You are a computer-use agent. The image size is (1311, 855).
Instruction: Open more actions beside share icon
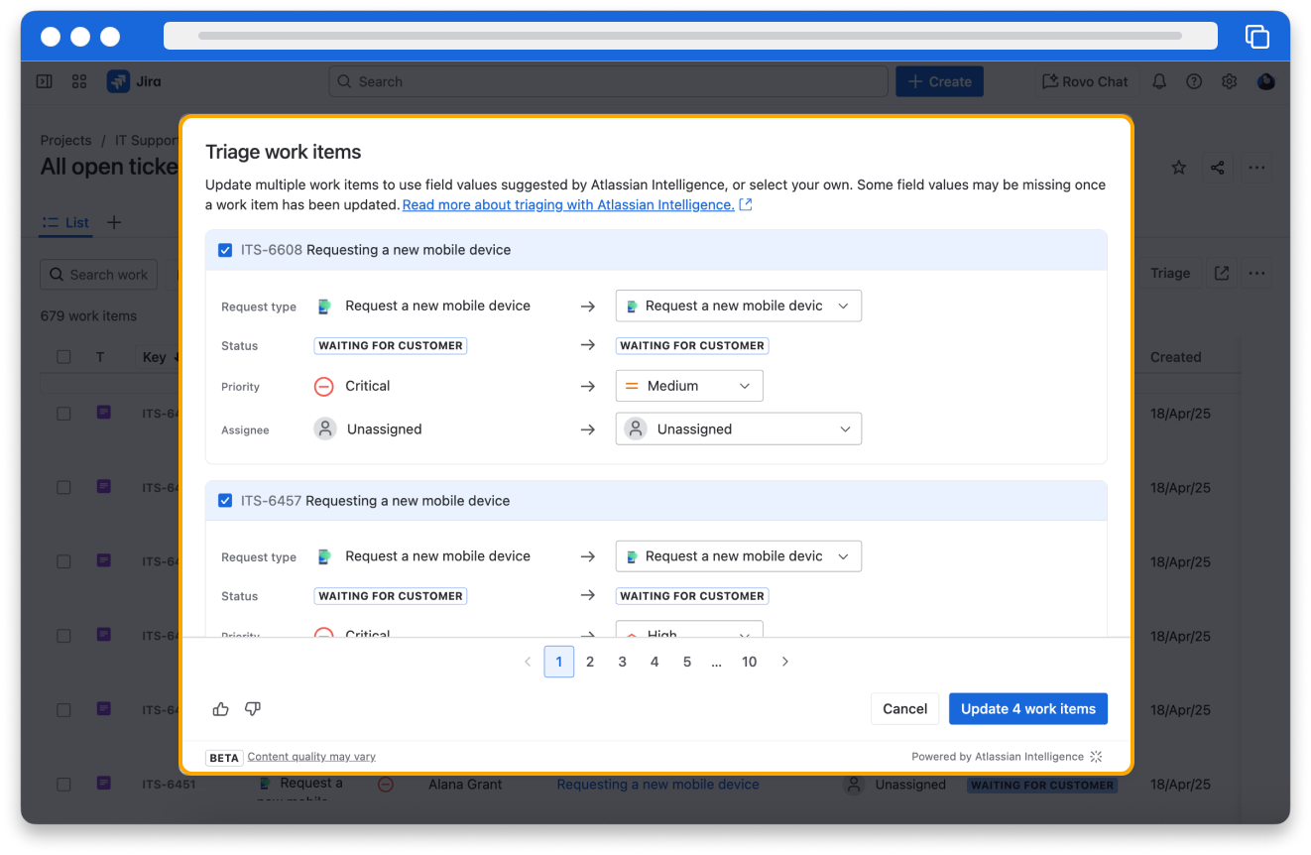tap(1256, 168)
